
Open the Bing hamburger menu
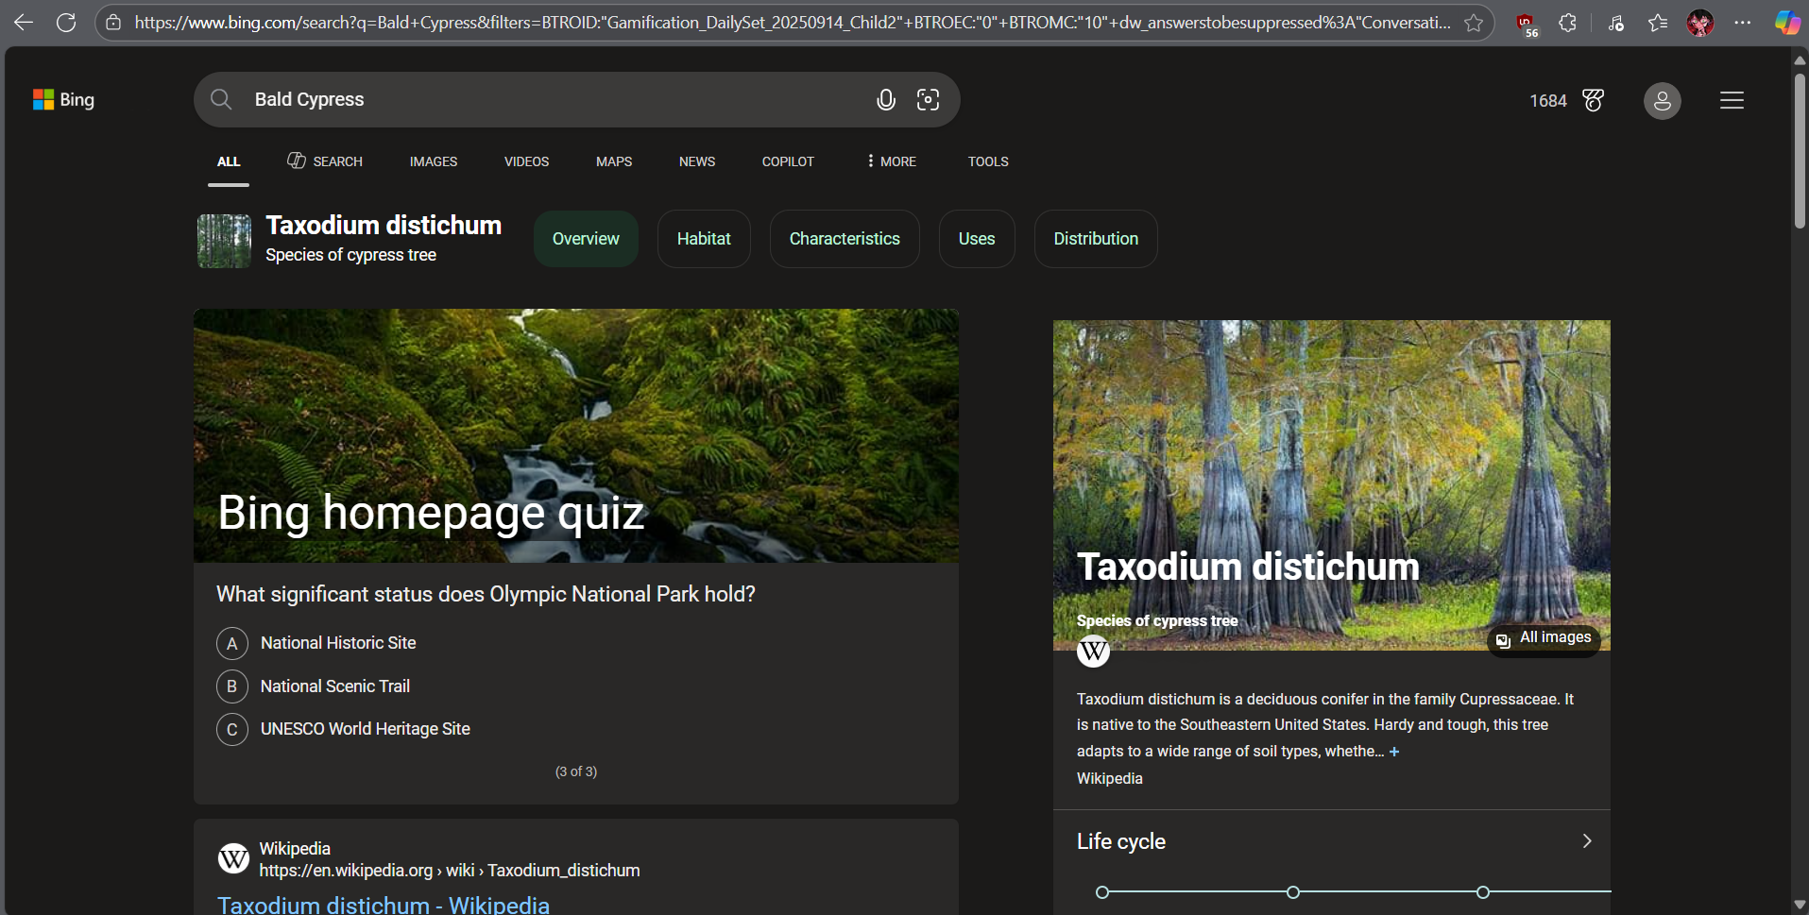[x=1732, y=99]
